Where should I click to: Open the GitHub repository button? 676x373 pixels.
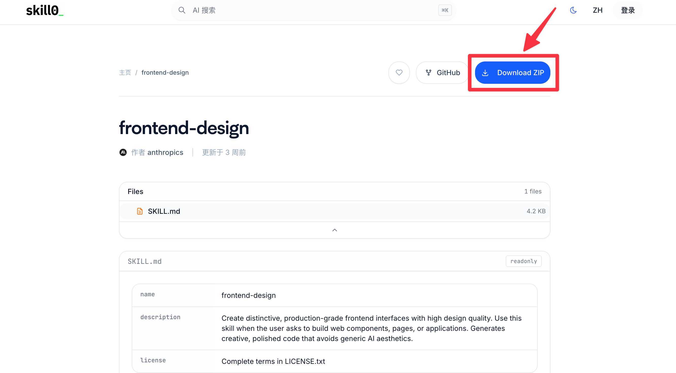pyautogui.click(x=443, y=73)
